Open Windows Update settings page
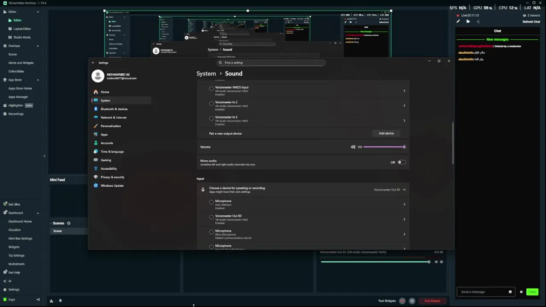 coord(109,185)
